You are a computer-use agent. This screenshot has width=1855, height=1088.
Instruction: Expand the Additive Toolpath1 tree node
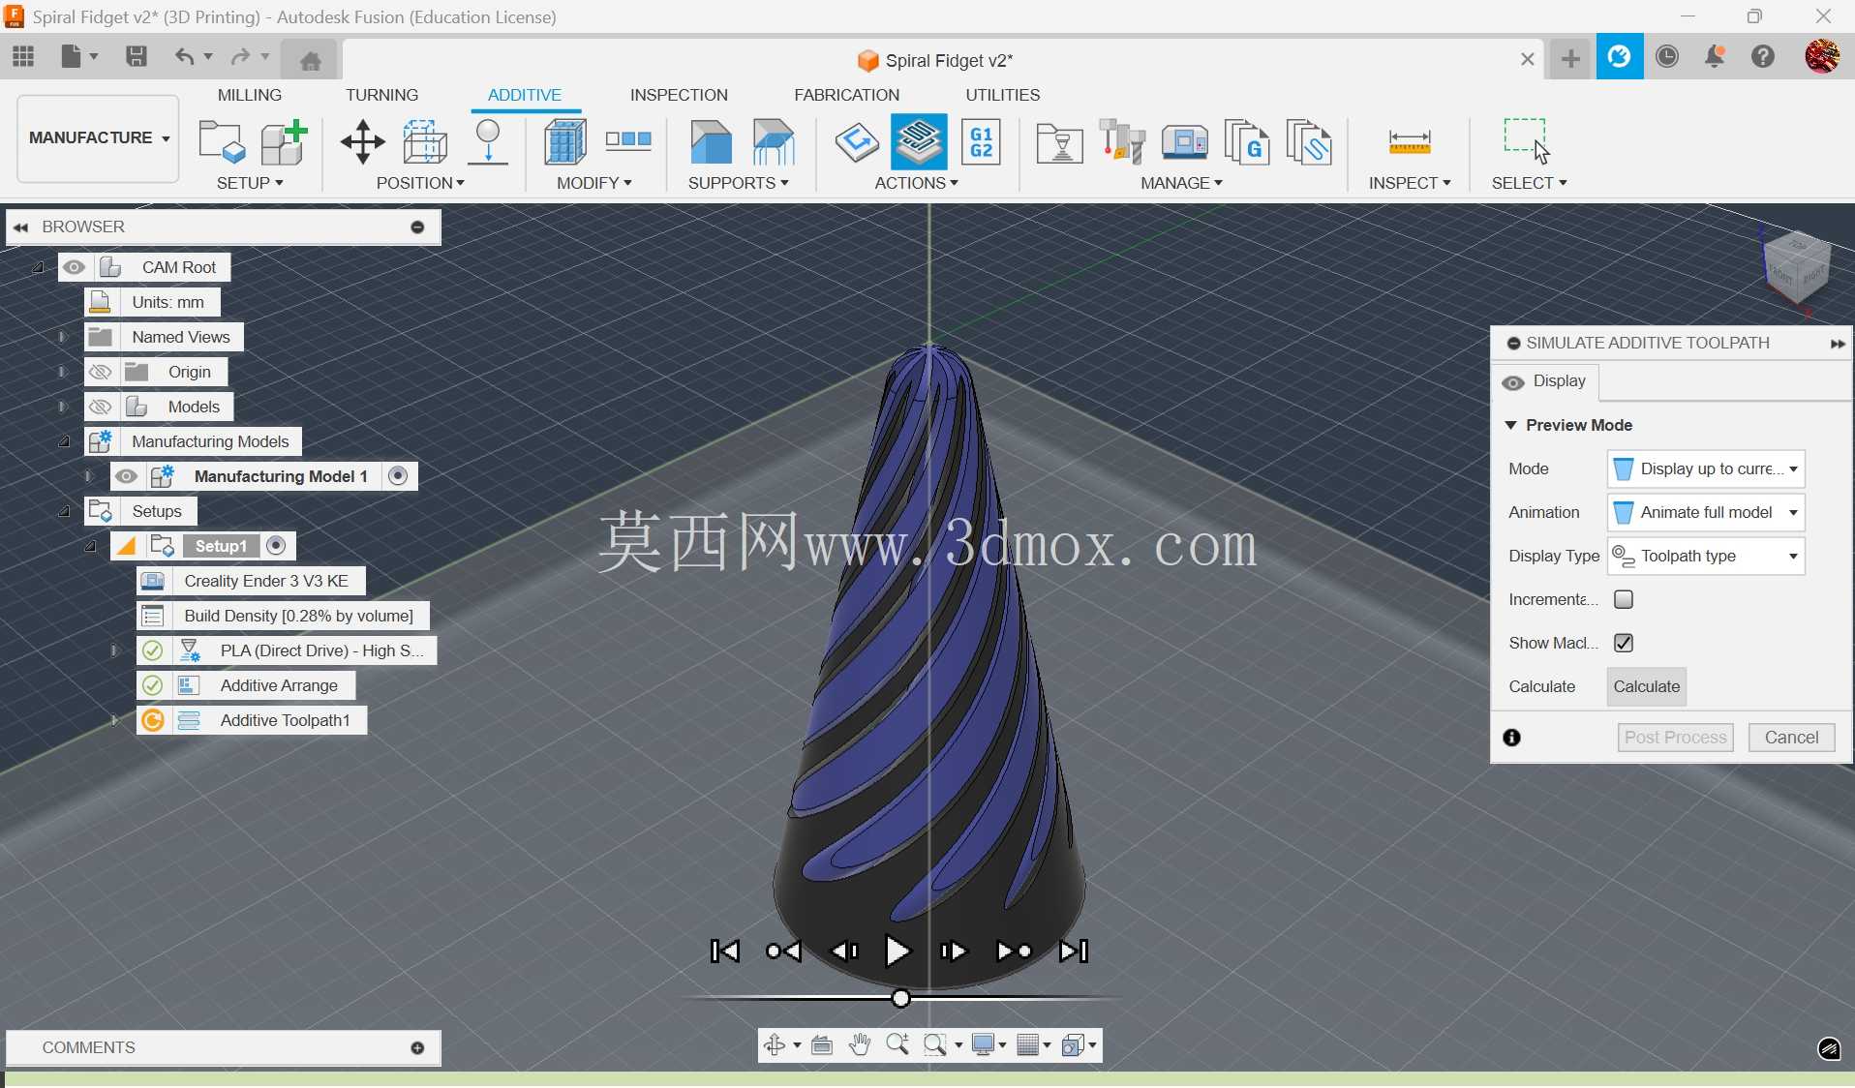click(x=115, y=720)
